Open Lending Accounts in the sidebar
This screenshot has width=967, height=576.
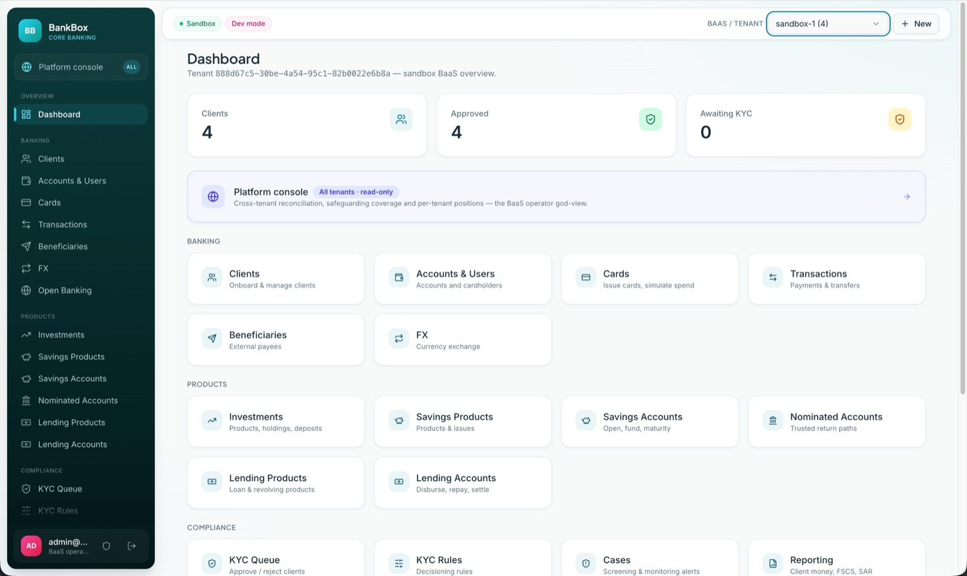pos(80,444)
